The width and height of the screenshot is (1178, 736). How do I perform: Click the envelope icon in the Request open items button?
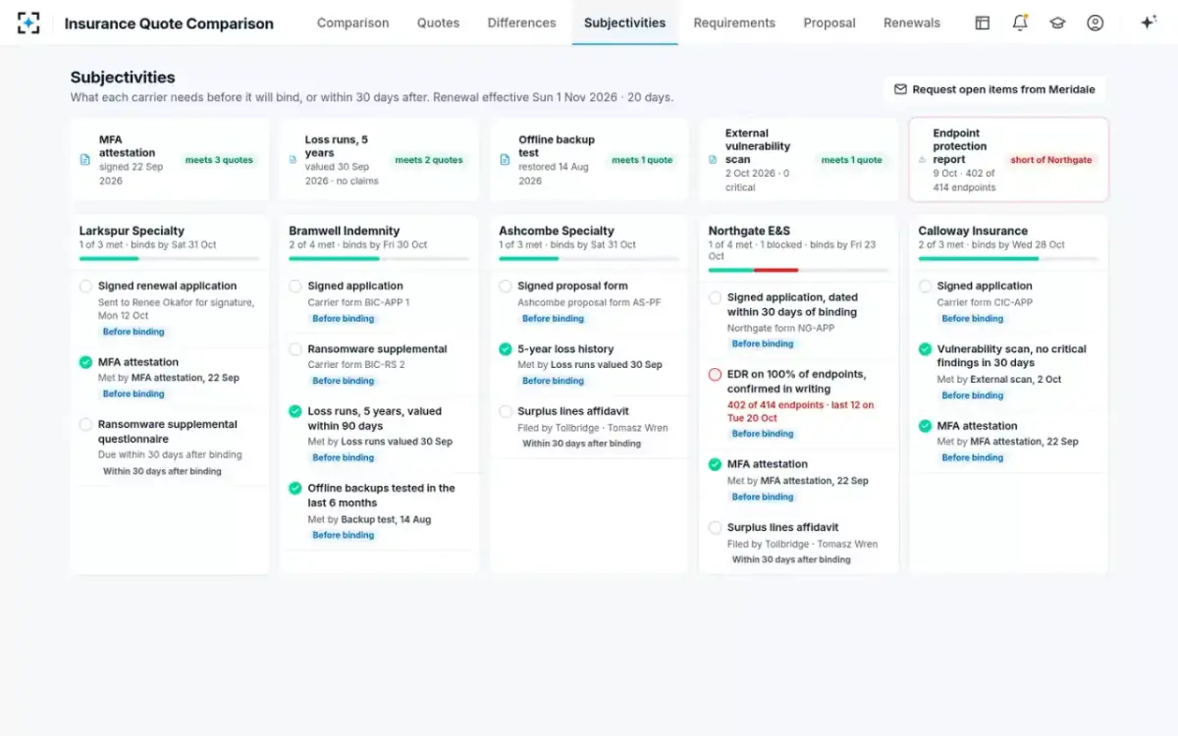point(900,89)
